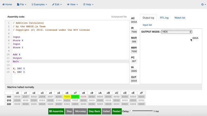Viewport: 207px width, 116px height.
Task: Click the 010 memory row header
Action: click(9, 101)
